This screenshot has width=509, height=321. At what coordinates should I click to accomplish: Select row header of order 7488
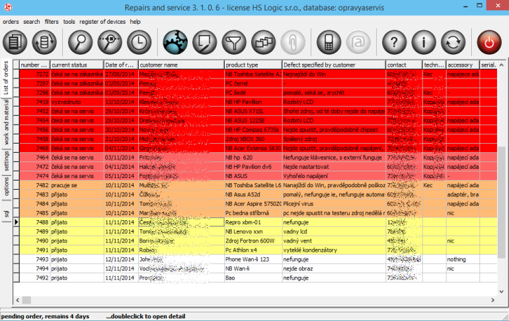tap(16, 222)
